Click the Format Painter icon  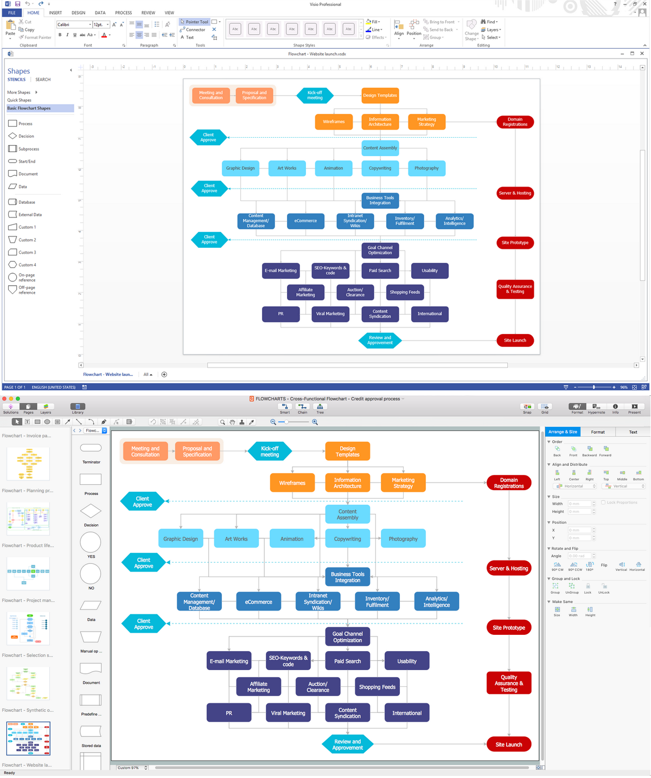click(x=21, y=37)
